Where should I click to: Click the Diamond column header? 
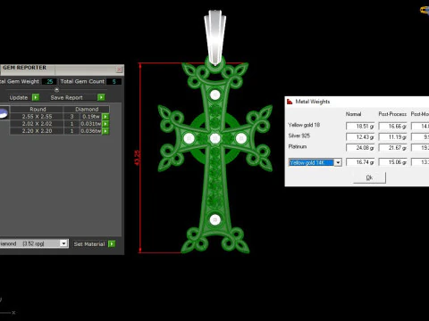pos(87,109)
